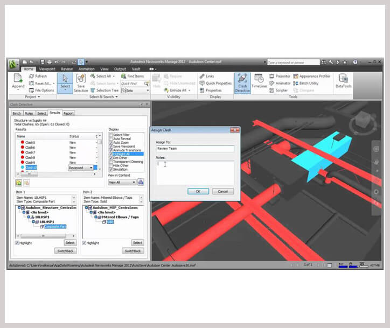This screenshot has width=390, height=328.
Task: Open the DataTools icon
Action: tap(343, 78)
